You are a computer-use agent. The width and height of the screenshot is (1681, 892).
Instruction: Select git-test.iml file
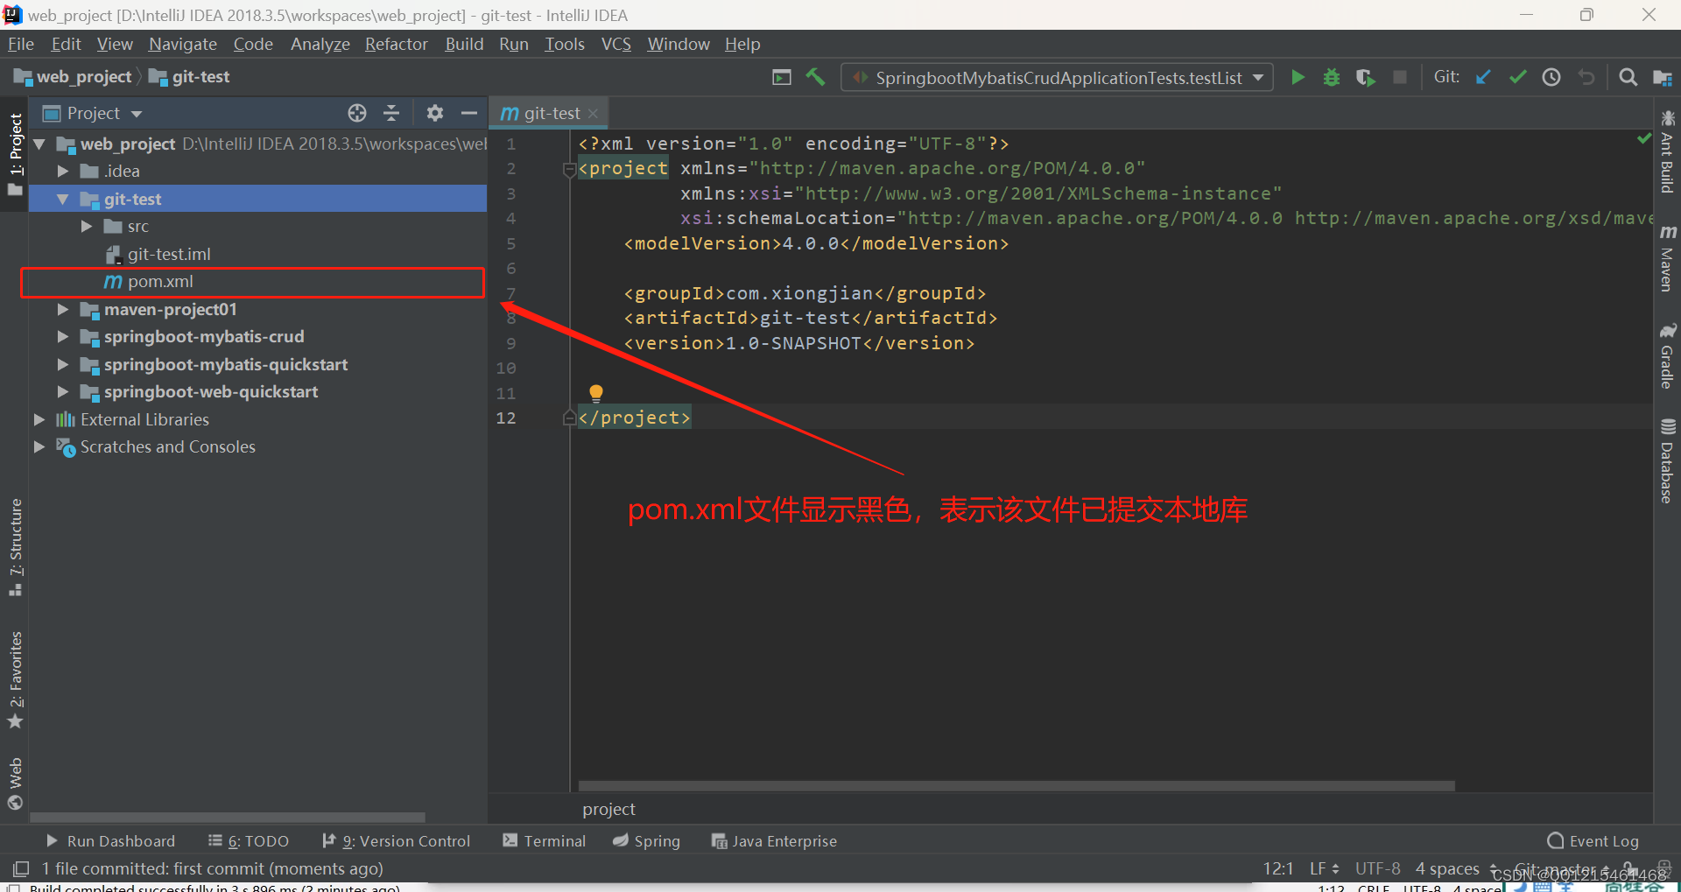(169, 255)
